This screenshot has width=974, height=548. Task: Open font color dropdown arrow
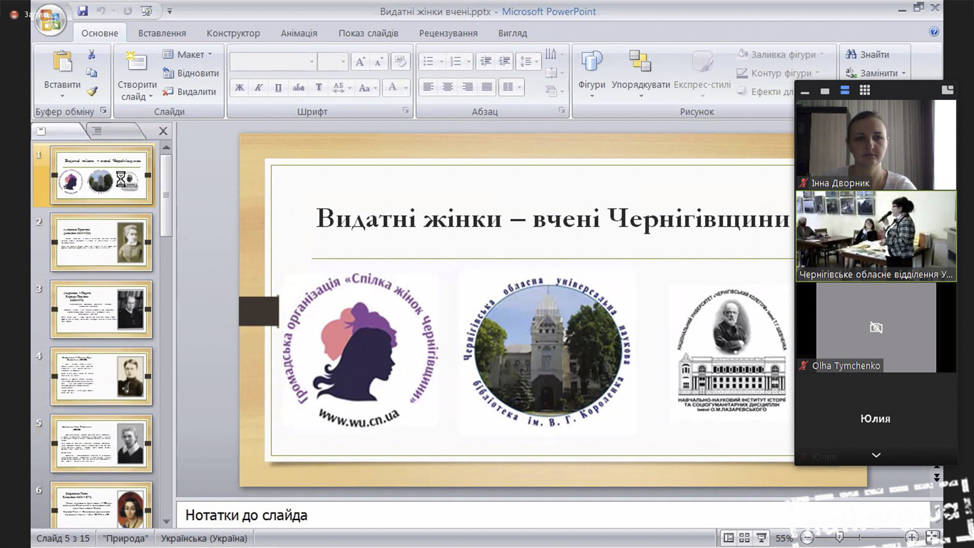(406, 87)
